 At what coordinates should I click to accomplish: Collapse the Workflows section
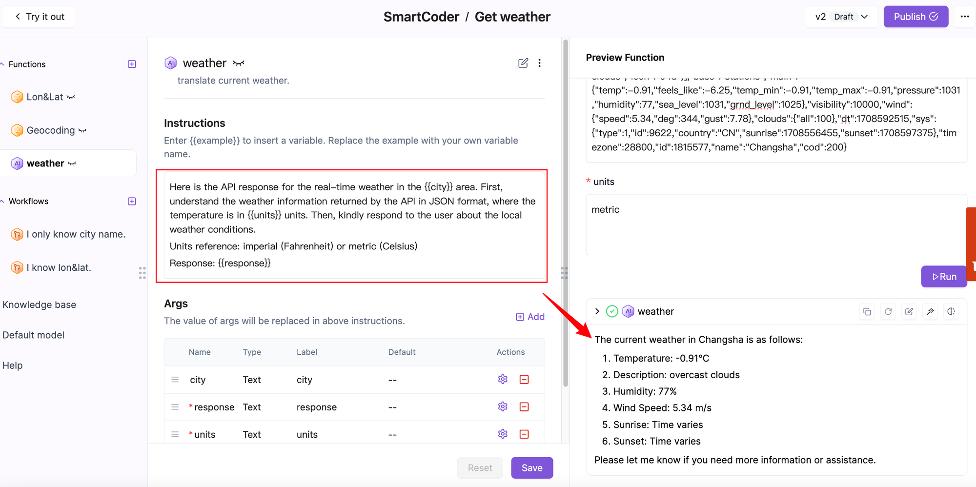pos(3,202)
